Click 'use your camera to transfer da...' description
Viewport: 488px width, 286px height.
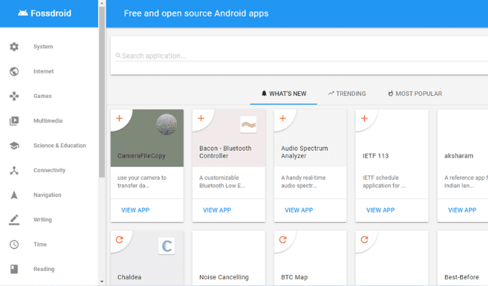142,182
